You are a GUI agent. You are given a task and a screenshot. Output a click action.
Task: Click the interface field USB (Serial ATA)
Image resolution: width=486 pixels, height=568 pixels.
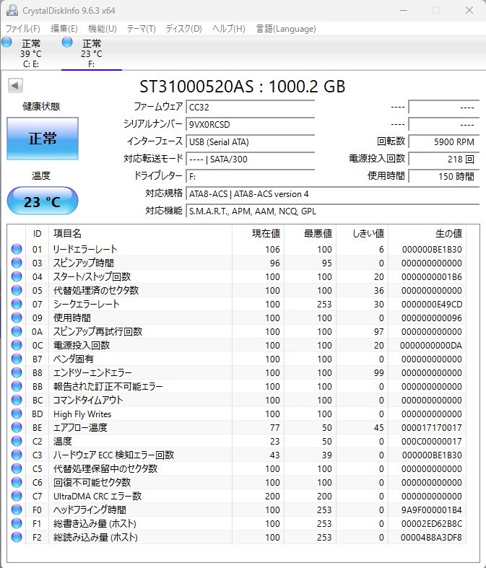tap(250, 142)
